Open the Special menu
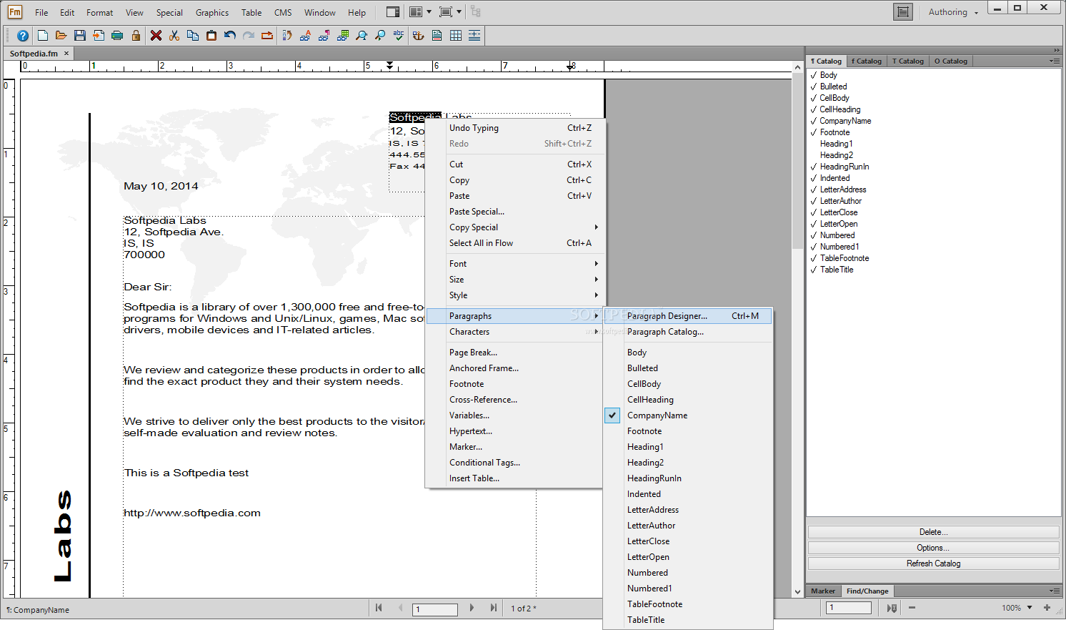The height and width of the screenshot is (630, 1066). tap(169, 12)
